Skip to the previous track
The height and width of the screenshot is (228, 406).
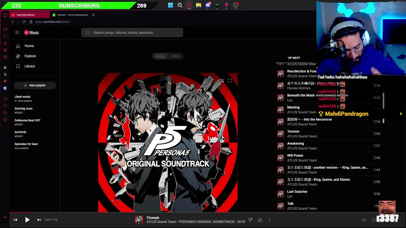pos(15,220)
